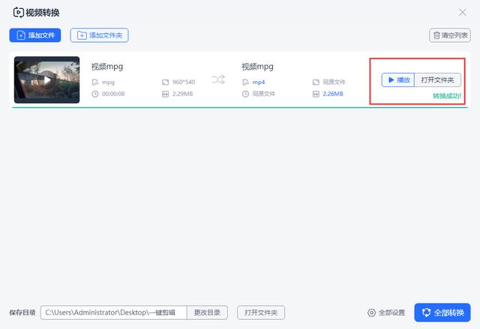Click the source resolution 960*540 icon
Screen dimensions: 480x329
click(165, 82)
